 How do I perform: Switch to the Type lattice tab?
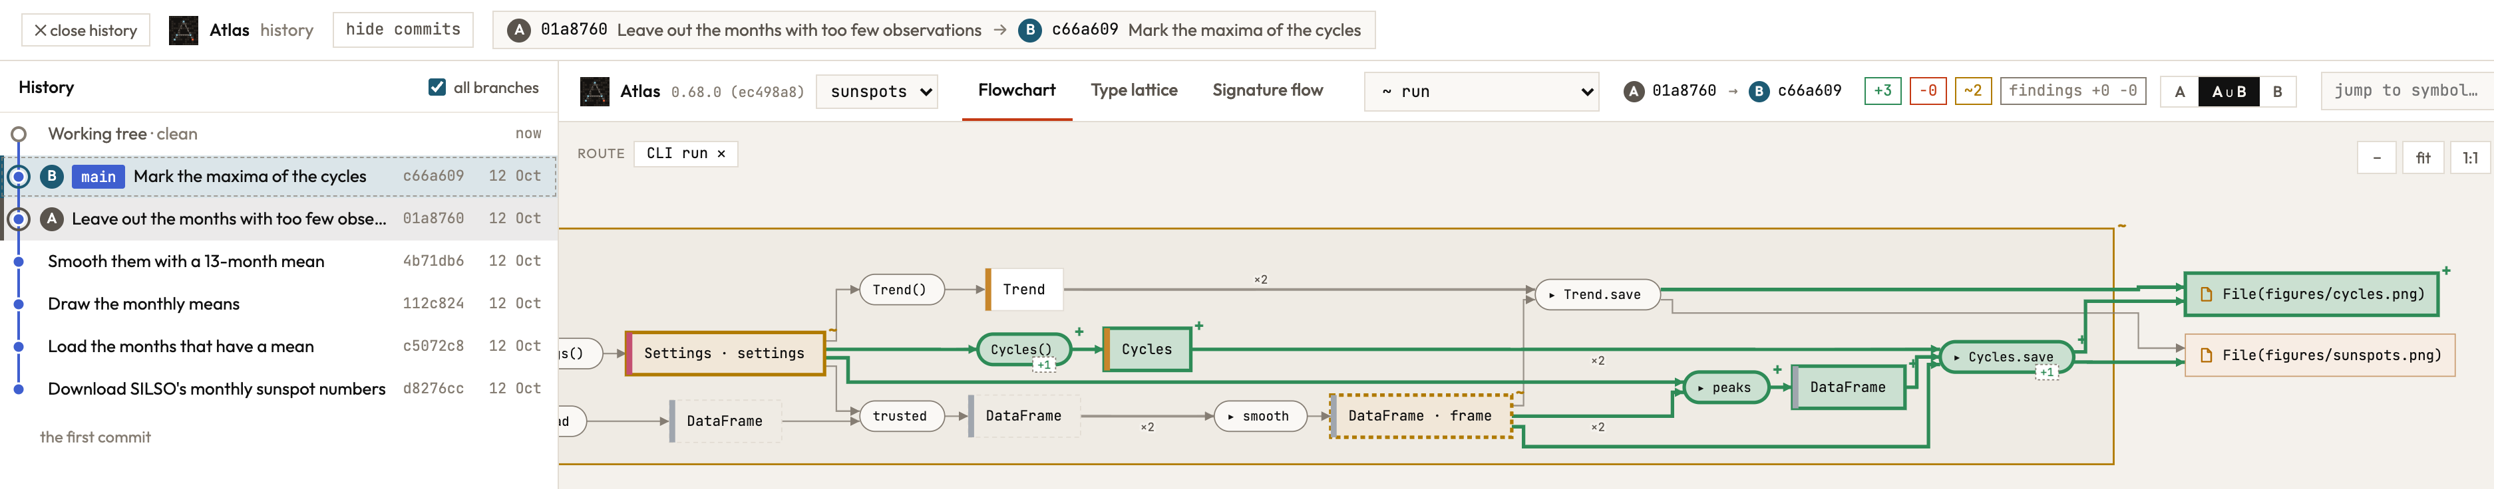tap(1134, 91)
